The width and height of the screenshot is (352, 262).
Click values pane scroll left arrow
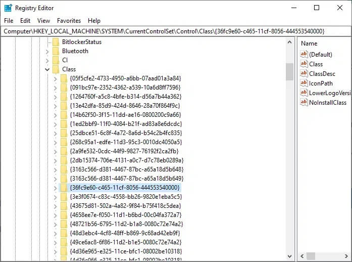pos(302,256)
